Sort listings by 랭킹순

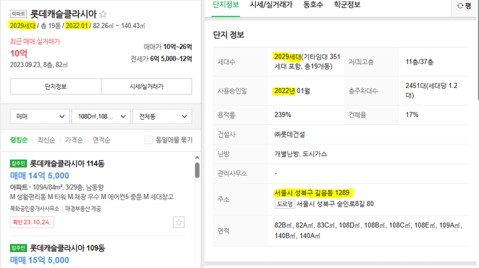[x=19, y=140]
